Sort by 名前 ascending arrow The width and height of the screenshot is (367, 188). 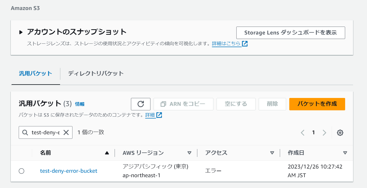(x=107, y=153)
